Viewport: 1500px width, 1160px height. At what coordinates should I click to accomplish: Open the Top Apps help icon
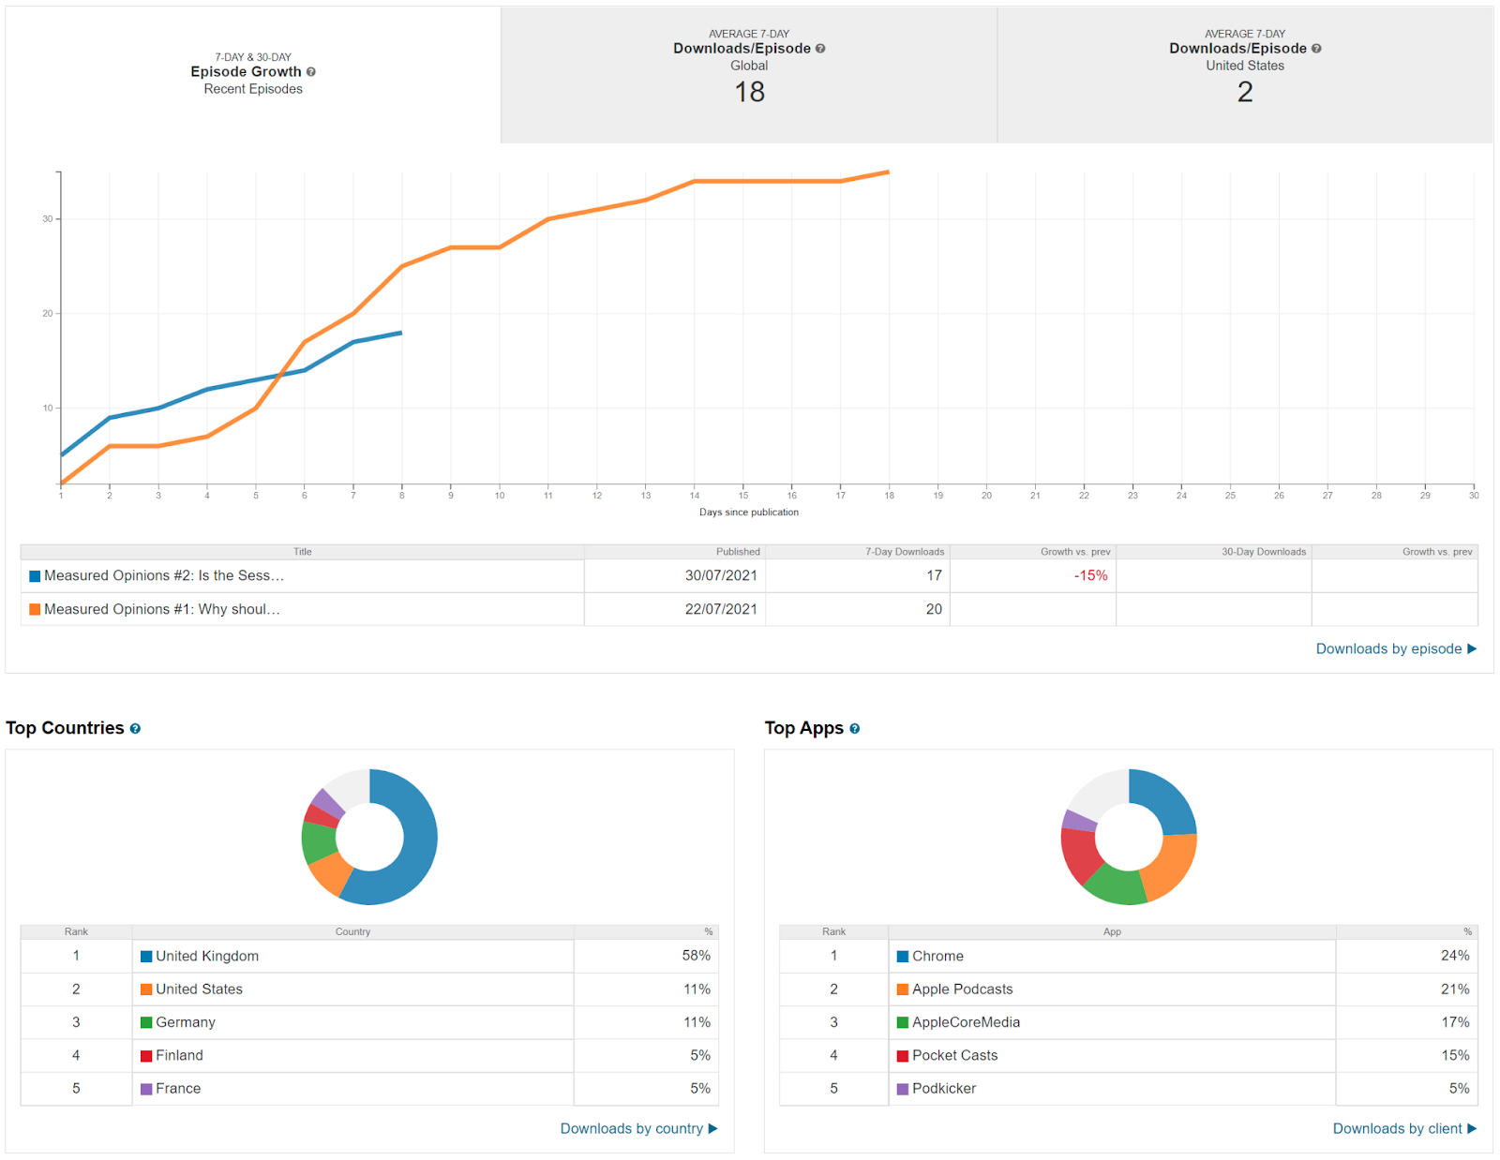[855, 729]
